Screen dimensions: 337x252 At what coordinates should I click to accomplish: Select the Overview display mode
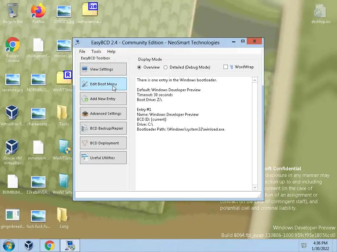(x=148, y=67)
